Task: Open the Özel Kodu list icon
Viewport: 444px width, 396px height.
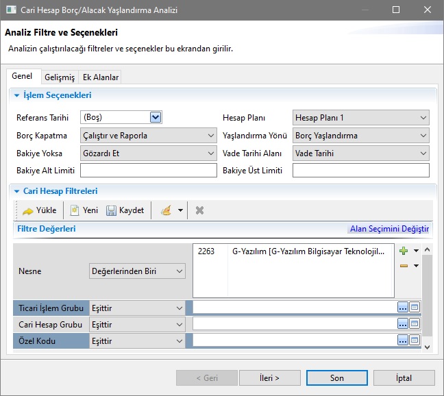Action: [414, 340]
